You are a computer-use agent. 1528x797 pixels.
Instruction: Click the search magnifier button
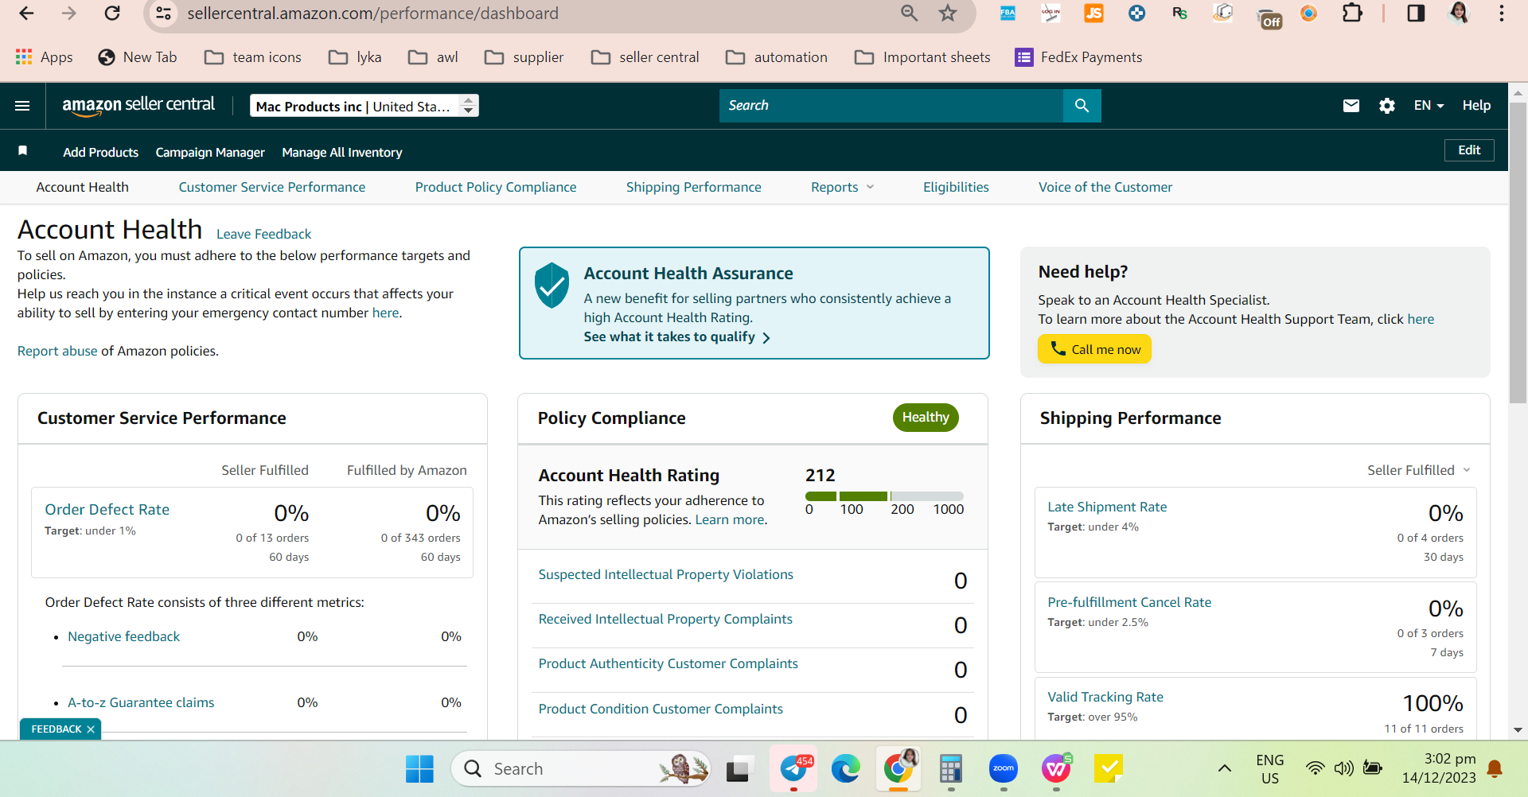[x=1082, y=106]
